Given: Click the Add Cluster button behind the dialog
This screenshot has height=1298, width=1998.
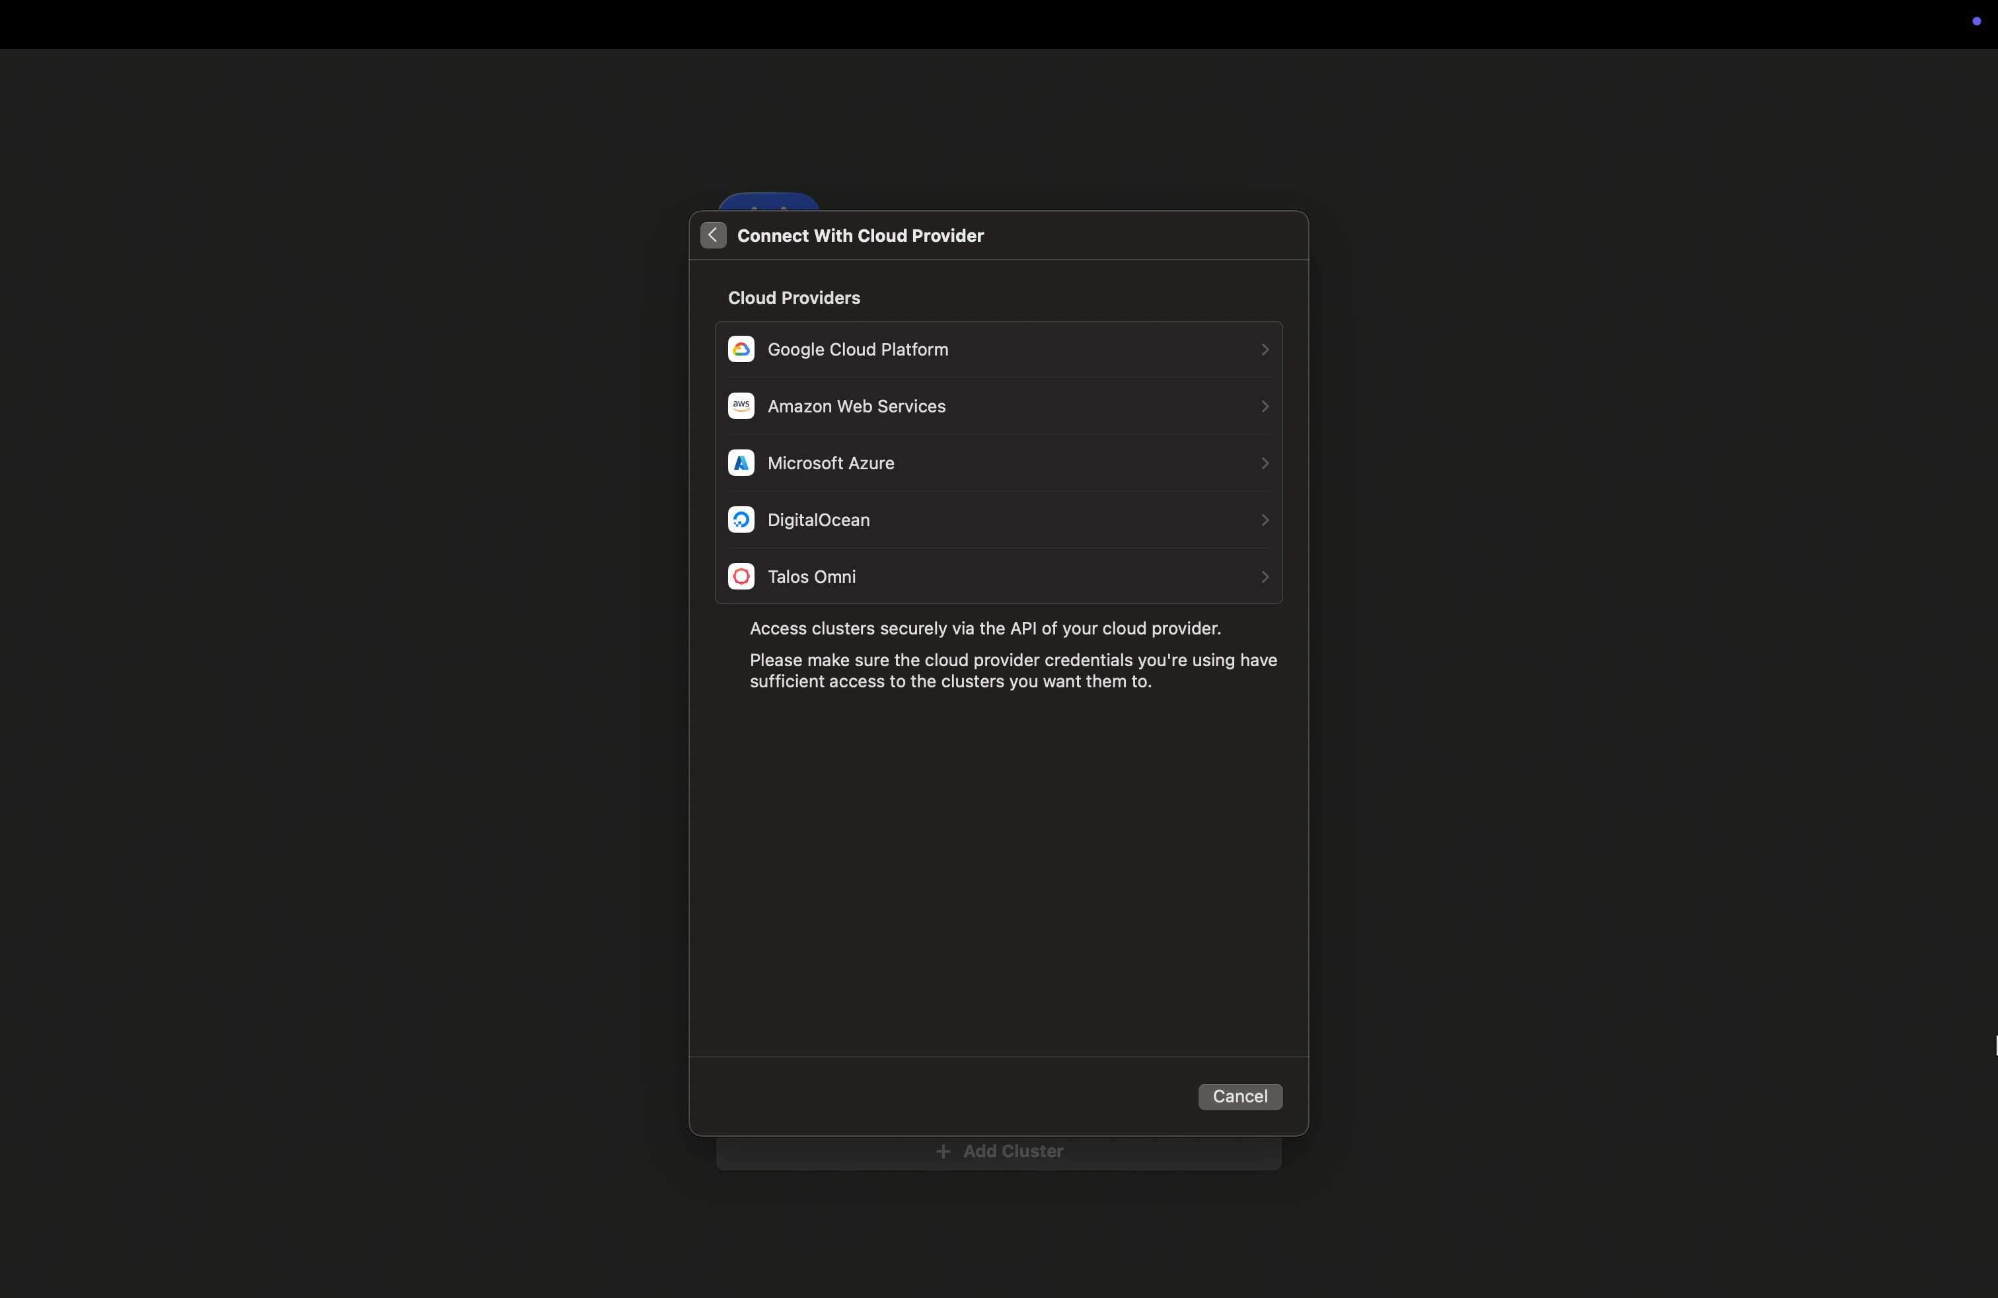Looking at the screenshot, I should point(998,1152).
